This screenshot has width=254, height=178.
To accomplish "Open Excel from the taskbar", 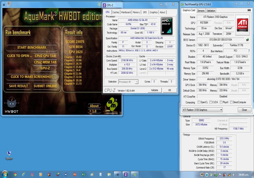I will pyautogui.click(x=83, y=175).
